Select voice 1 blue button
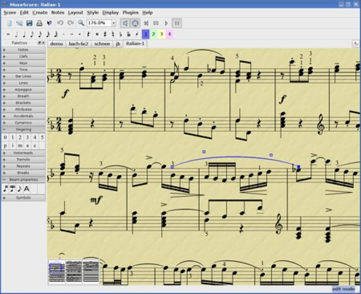 pyautogui.click(x=145, y=34)
